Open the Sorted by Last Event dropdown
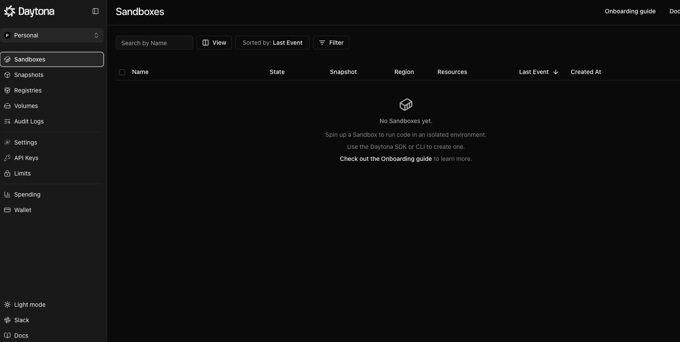680x342 pixels. point(272,43)
